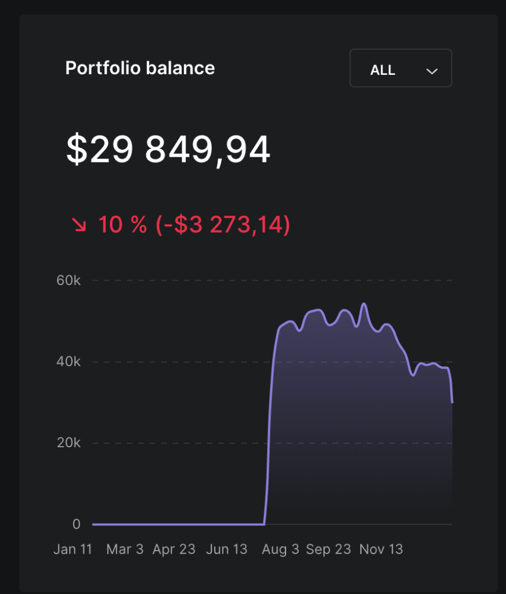Click the chevron arrow beside ALL
This screenshot has height=594, width=506.
431,71
